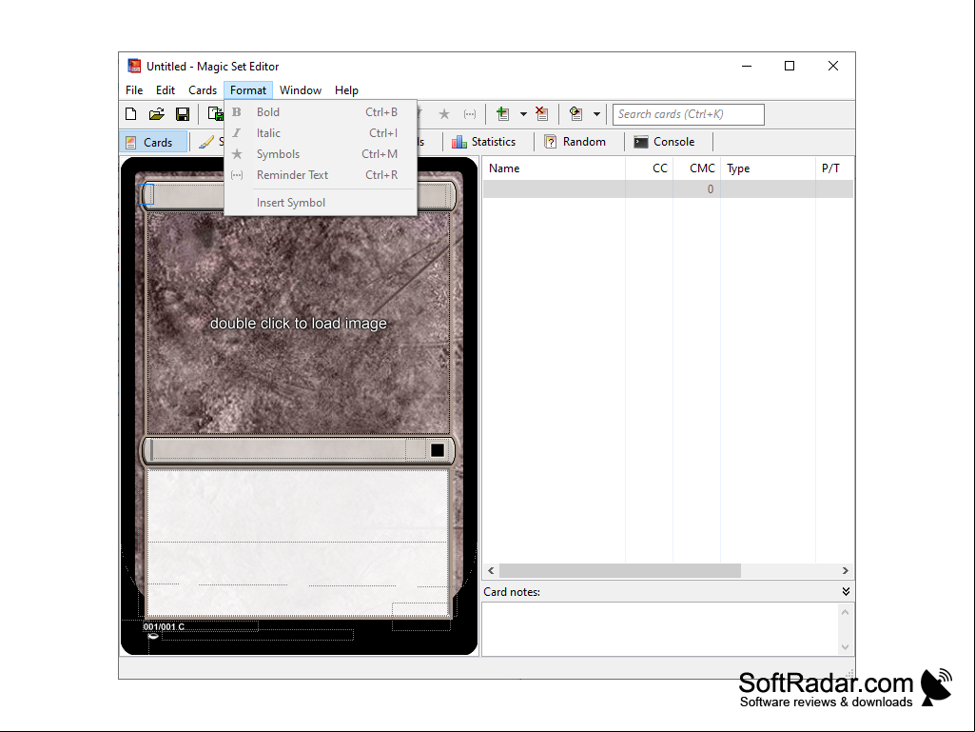Switch to the Random tab
Viewport: 975px width, 732px height.
click(575, 142)
